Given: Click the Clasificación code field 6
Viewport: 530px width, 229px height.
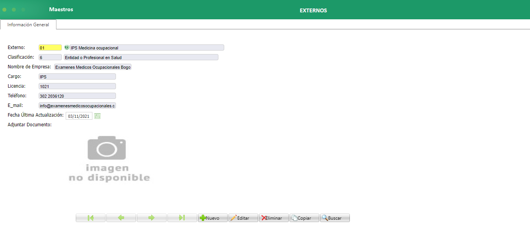Looking at the screenshot, I should tap(50, 57).
